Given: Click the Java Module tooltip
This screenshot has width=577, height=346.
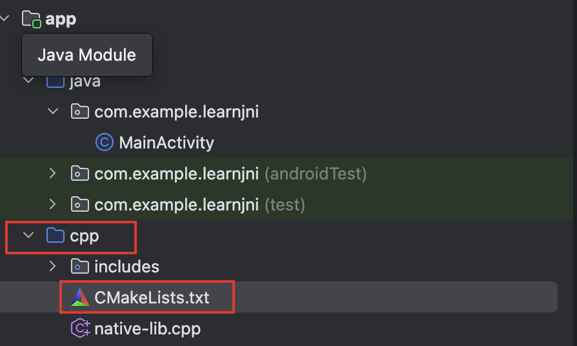Looking at the screenshot, I should coord(87,55).
